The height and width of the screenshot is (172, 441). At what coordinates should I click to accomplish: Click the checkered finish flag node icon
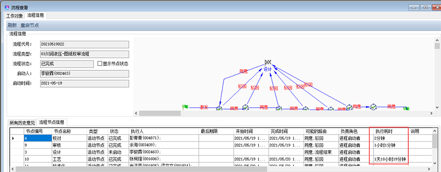tap(268, 62)
